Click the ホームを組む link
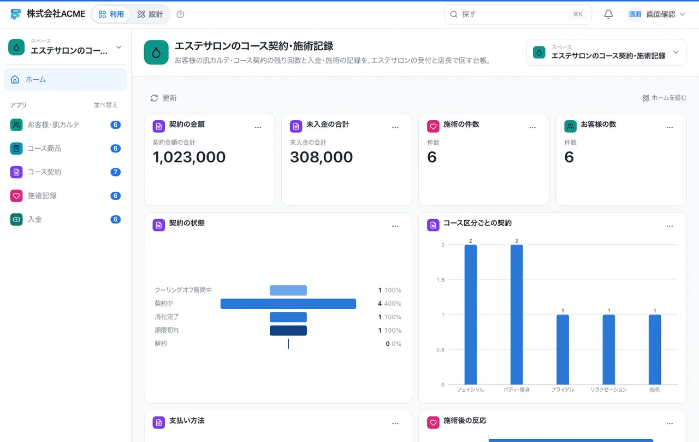 point(665,98)
